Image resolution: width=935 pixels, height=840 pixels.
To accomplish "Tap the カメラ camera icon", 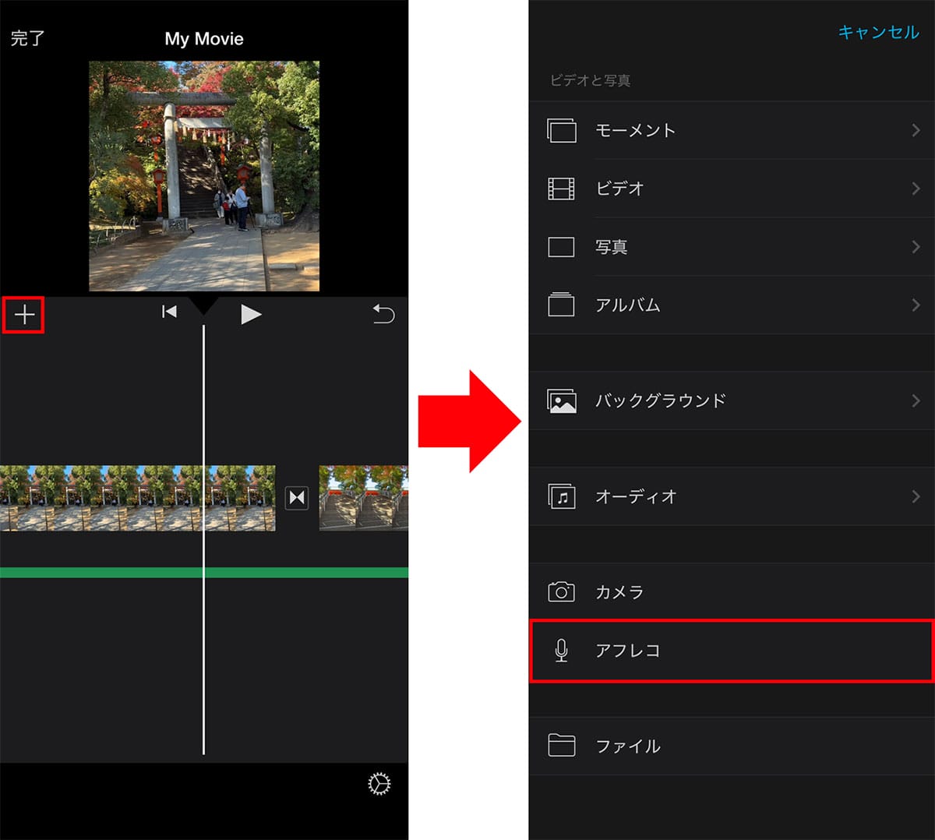I will [561, 592].
